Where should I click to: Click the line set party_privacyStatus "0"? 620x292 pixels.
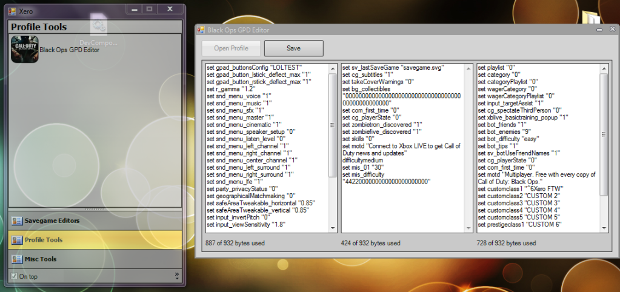(x=242, y=189)
